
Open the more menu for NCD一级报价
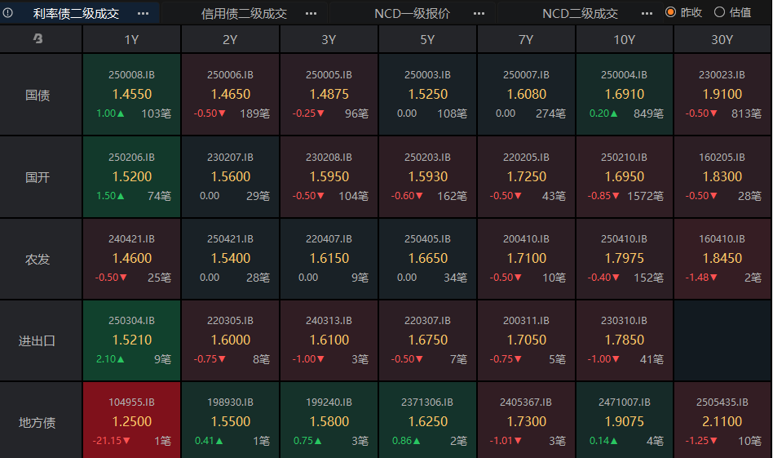coord(479,13)
